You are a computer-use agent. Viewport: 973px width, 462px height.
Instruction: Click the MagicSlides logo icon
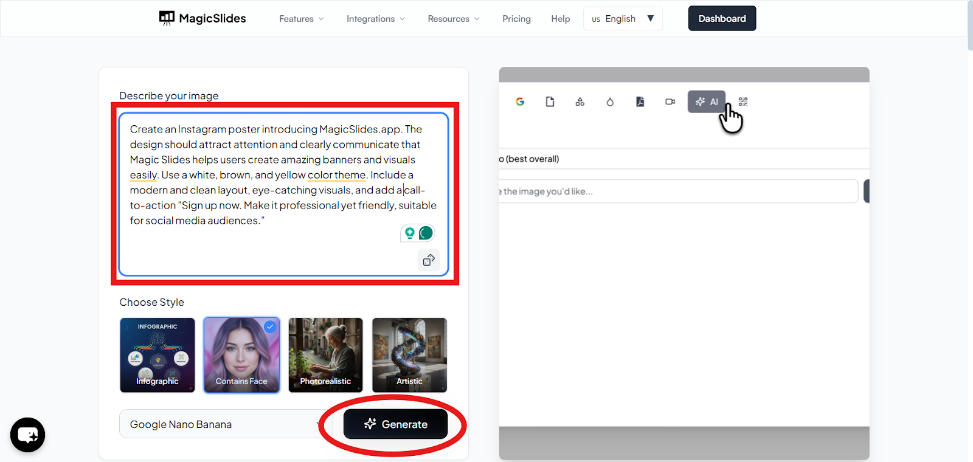[167, 18]
